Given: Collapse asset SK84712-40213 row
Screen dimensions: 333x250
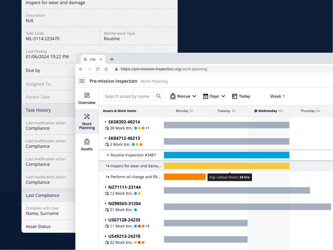Looking at the screenshot, I should point(106,138).
